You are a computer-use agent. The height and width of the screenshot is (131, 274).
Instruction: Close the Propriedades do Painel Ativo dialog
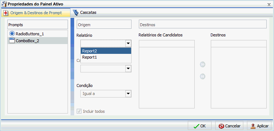click(x=269, y=5)
